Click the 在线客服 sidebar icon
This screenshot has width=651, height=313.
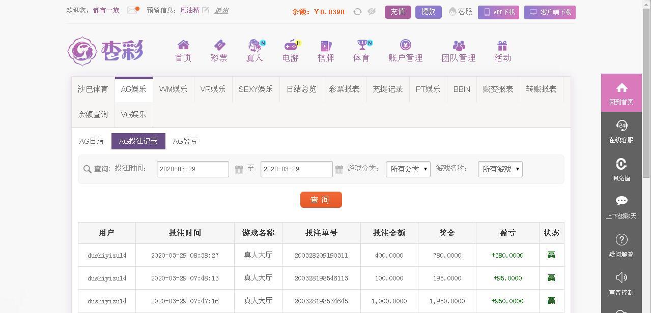(x=621, y=131)
